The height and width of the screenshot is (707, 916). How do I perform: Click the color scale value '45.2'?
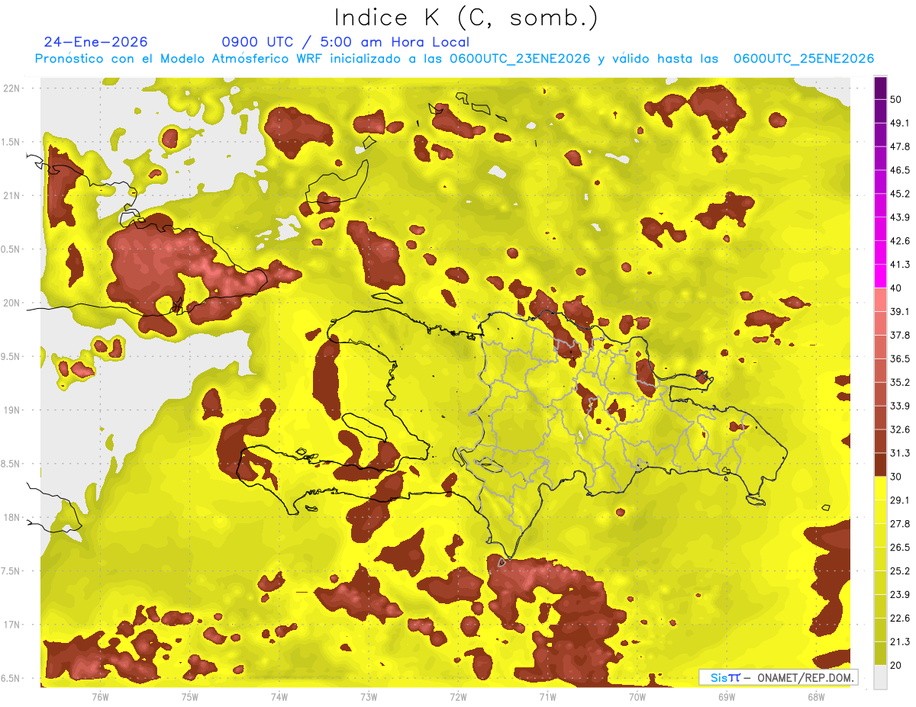pyautogui.click(x=900, y=194)
